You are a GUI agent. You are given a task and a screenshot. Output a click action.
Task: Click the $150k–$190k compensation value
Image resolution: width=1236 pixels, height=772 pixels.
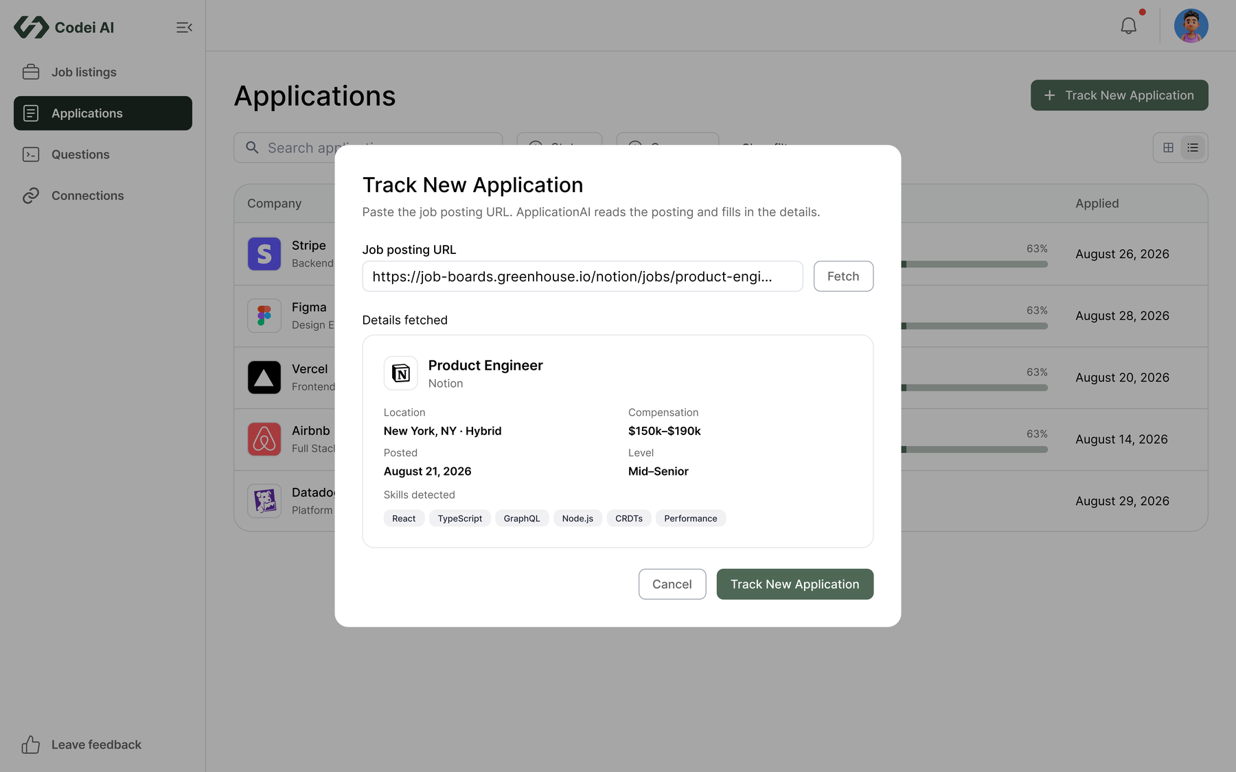[x=665, y=431]
